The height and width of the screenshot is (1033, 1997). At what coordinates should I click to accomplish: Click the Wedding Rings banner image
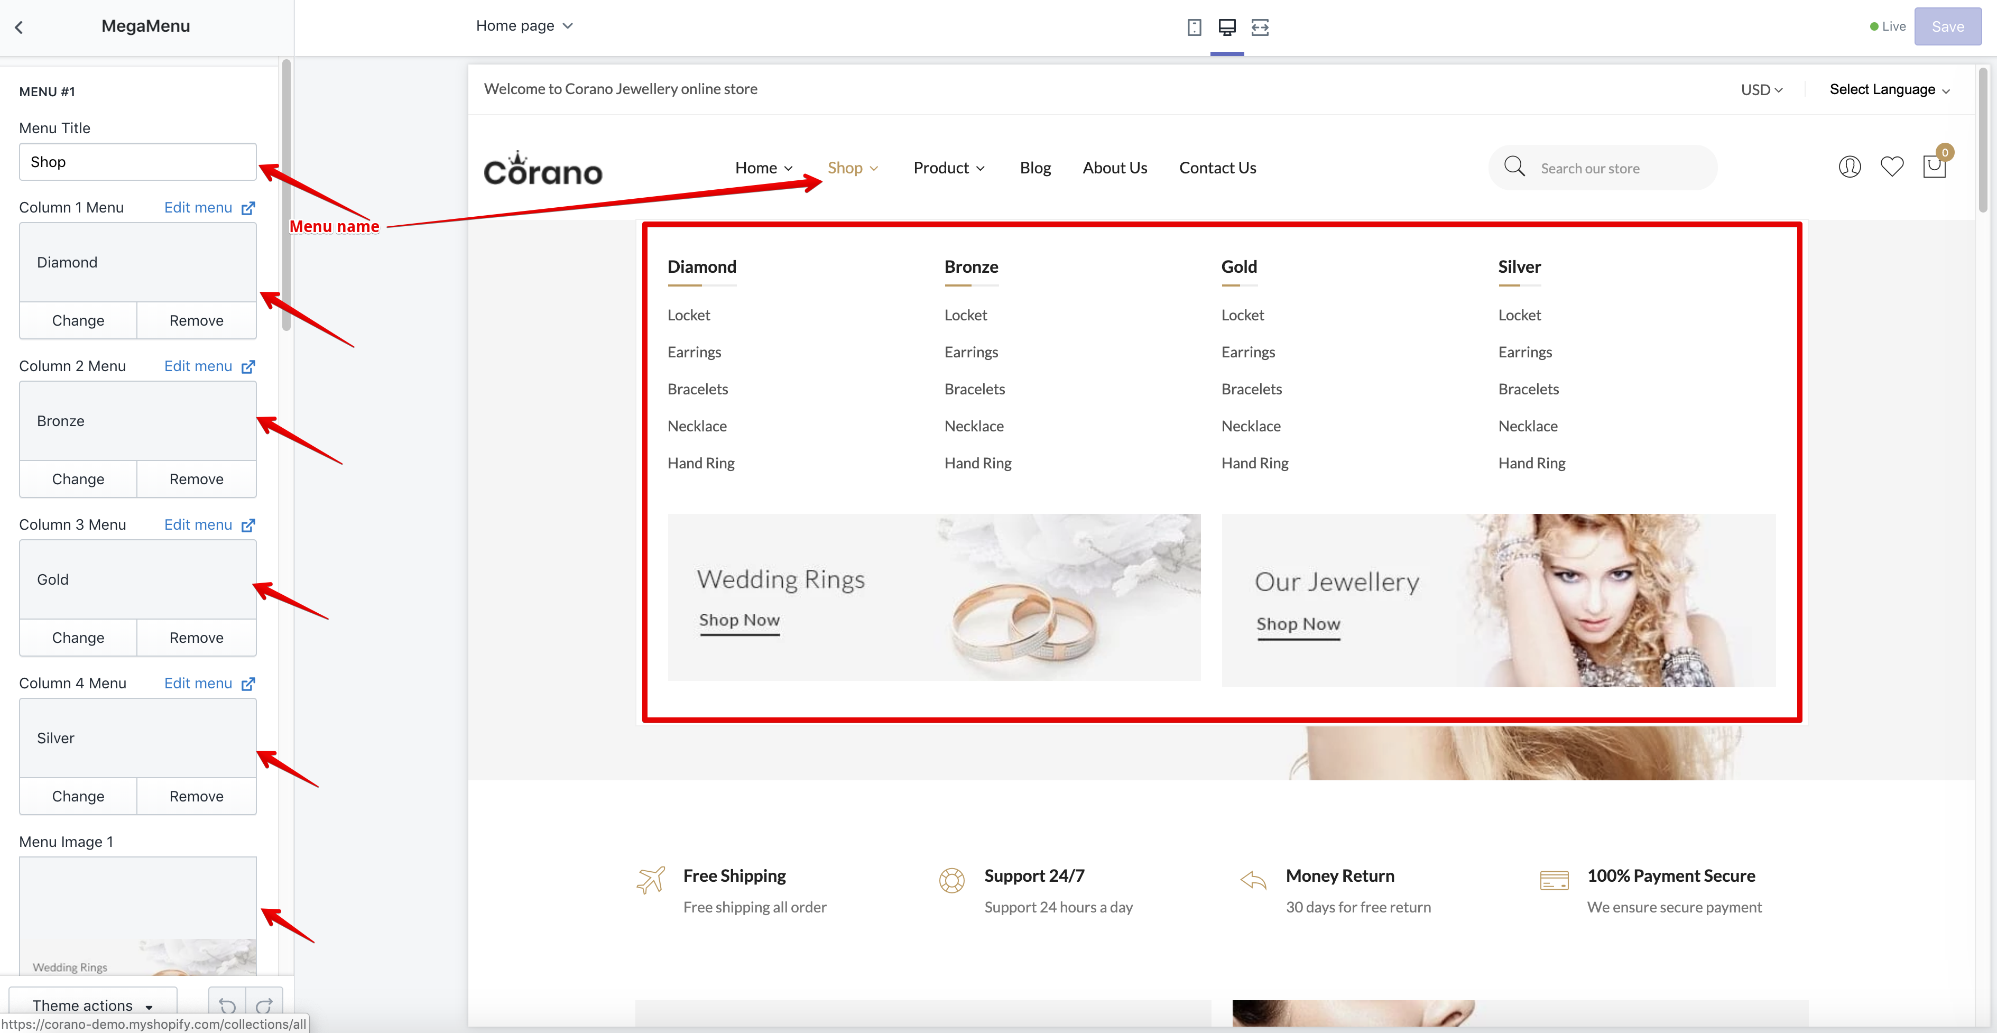pos(933,597)
